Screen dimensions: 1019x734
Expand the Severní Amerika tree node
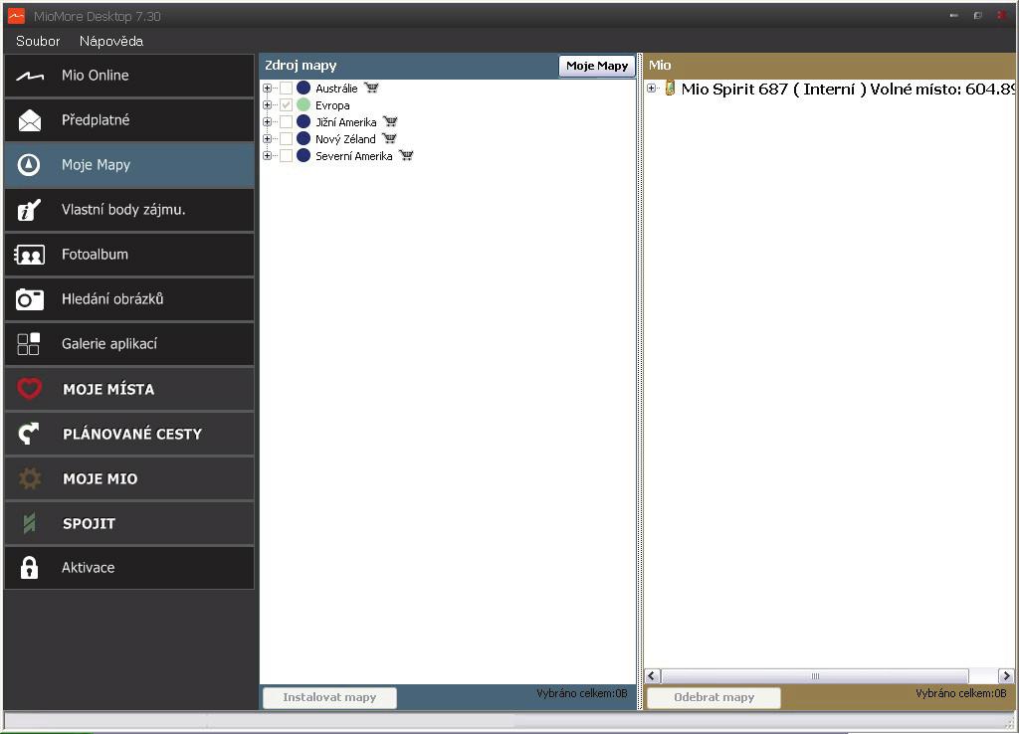click(x=267, y=155)
